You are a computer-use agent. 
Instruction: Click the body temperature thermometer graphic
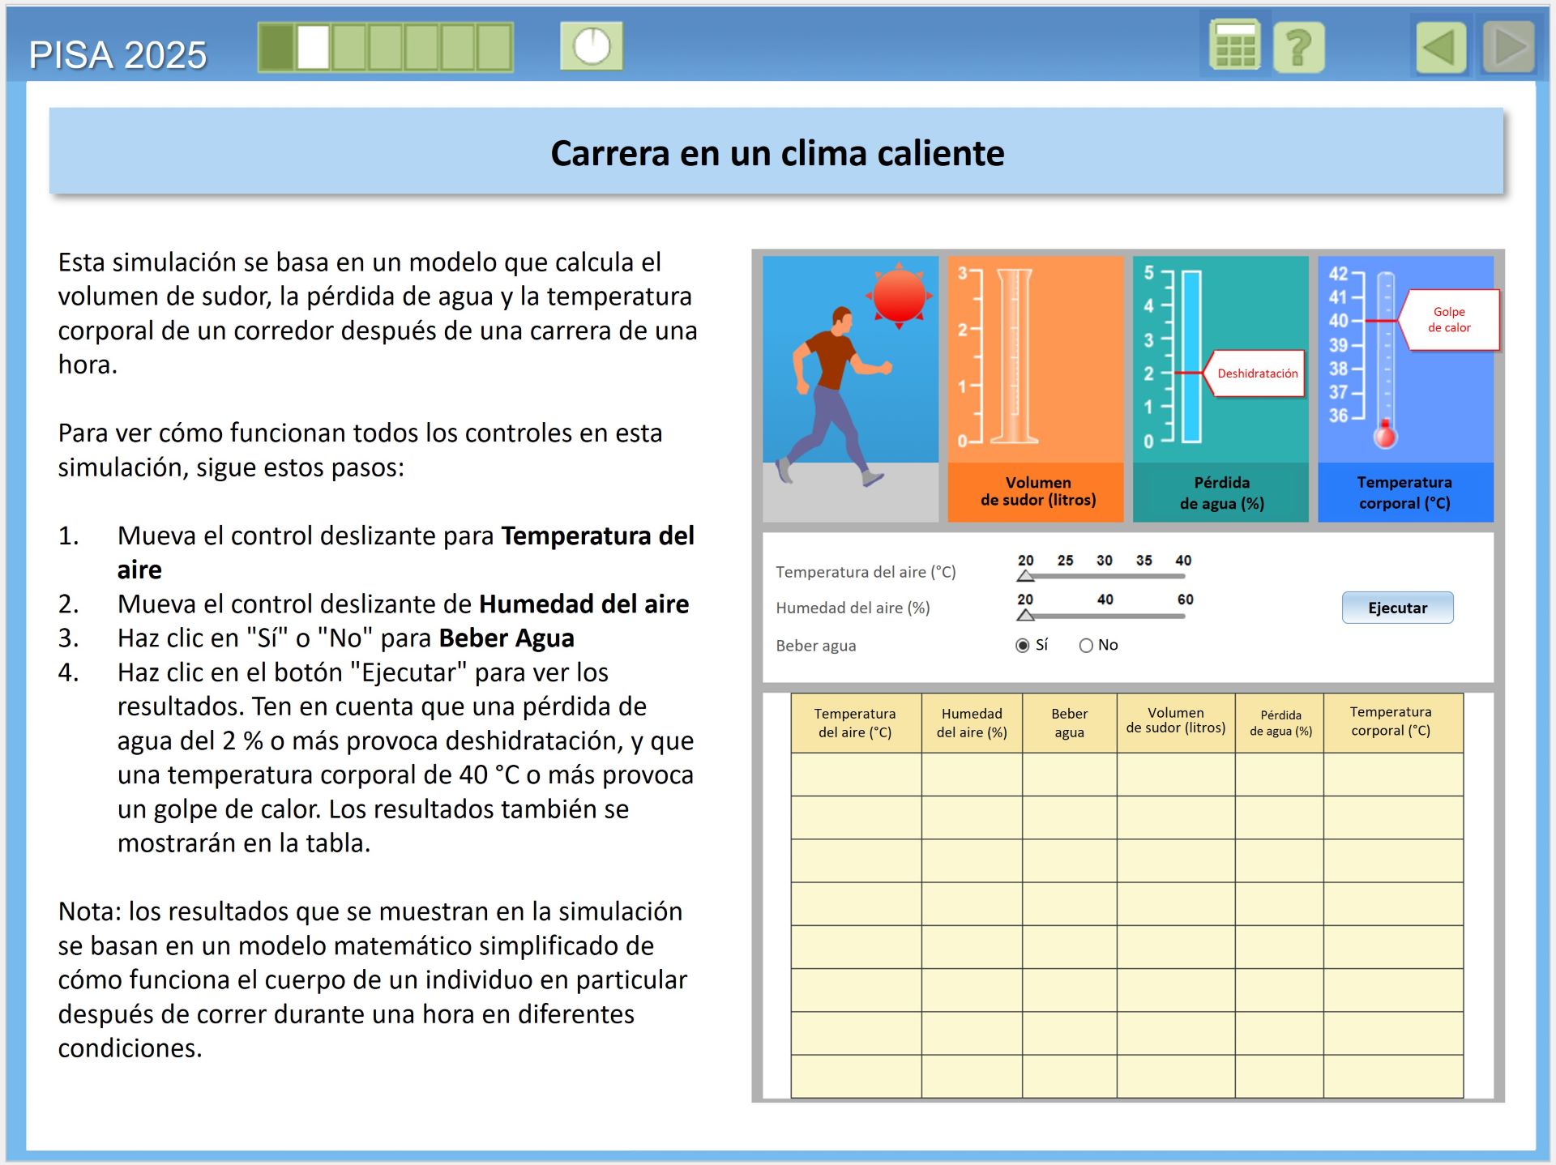[1386, 359]
